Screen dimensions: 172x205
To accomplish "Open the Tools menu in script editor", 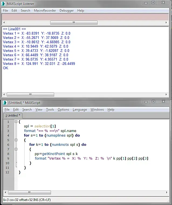I will tap(50, 110).
